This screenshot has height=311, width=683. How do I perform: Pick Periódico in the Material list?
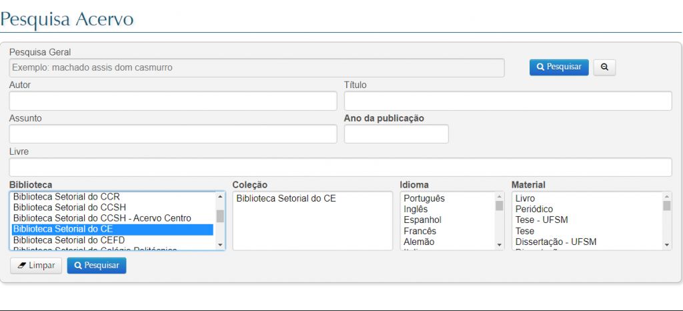pos(534,209)
